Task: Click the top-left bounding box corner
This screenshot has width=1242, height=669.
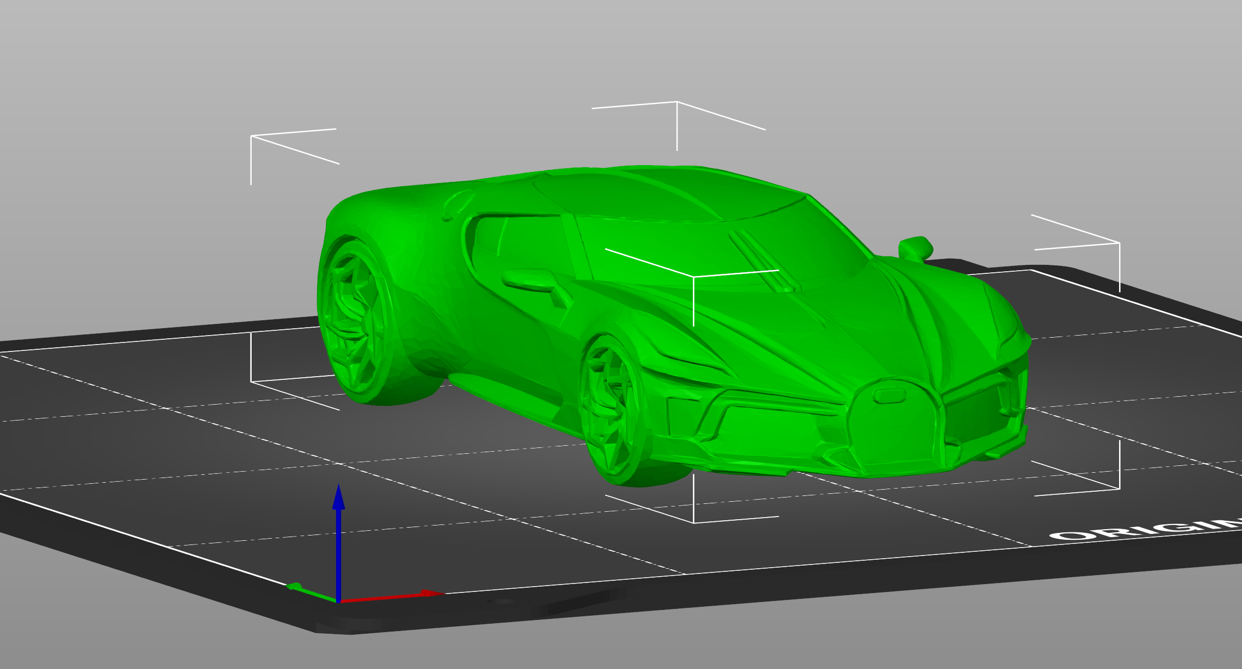Action: (x=251, y=136)
